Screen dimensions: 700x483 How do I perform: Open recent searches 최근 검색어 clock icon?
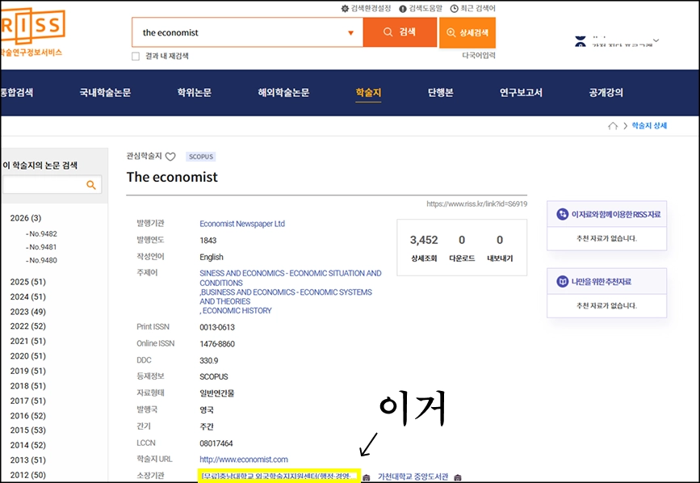454,9
